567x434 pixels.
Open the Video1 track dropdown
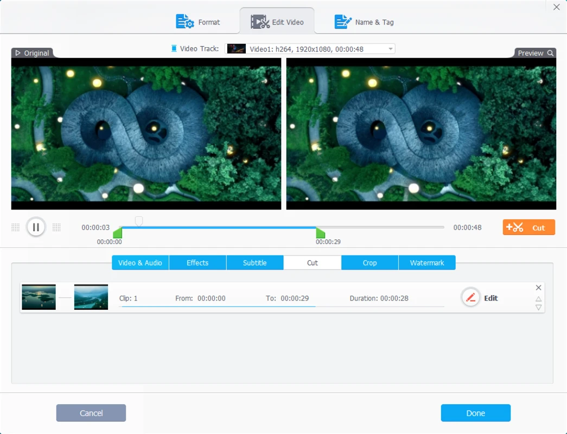(390, 48)
